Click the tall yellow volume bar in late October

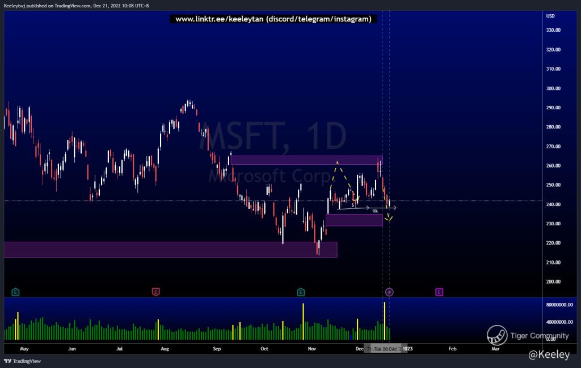[303, 322]
